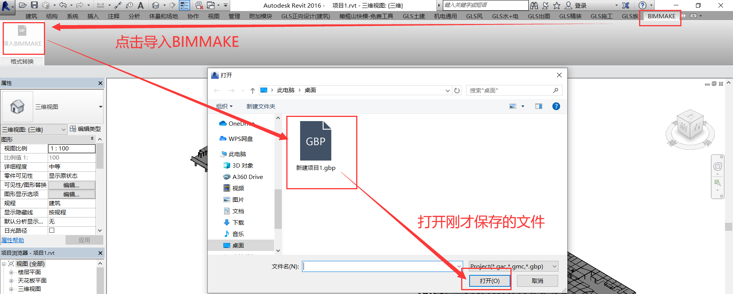Select WPS网盘 in the navigation pane

click(241, 139)
